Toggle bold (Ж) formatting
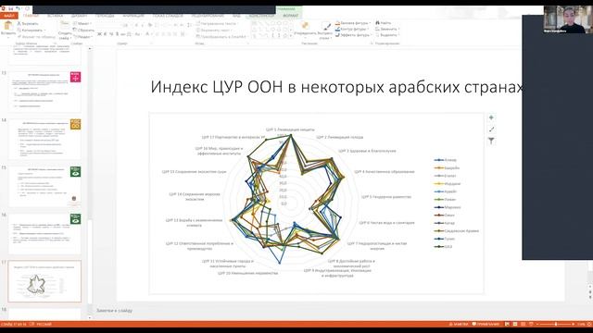Viewport: 593px width, 333px height. point(99,34)
